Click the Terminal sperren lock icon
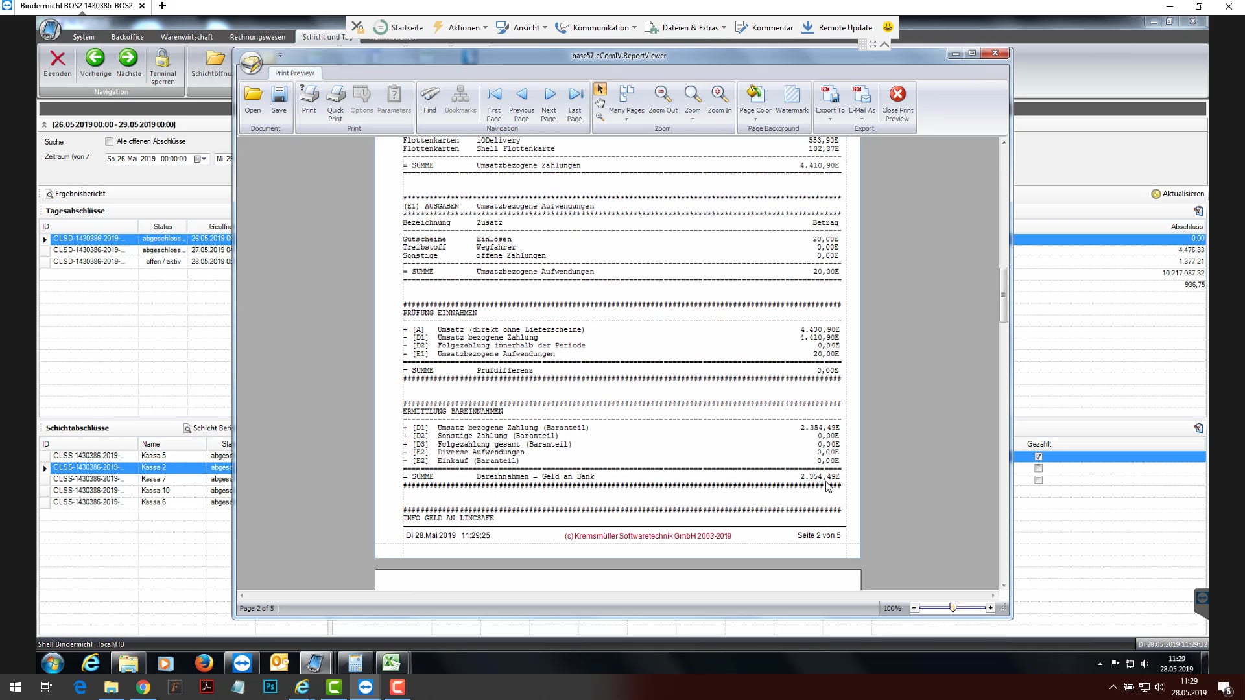Viewport: 1245px width, 700px height. 162,60
